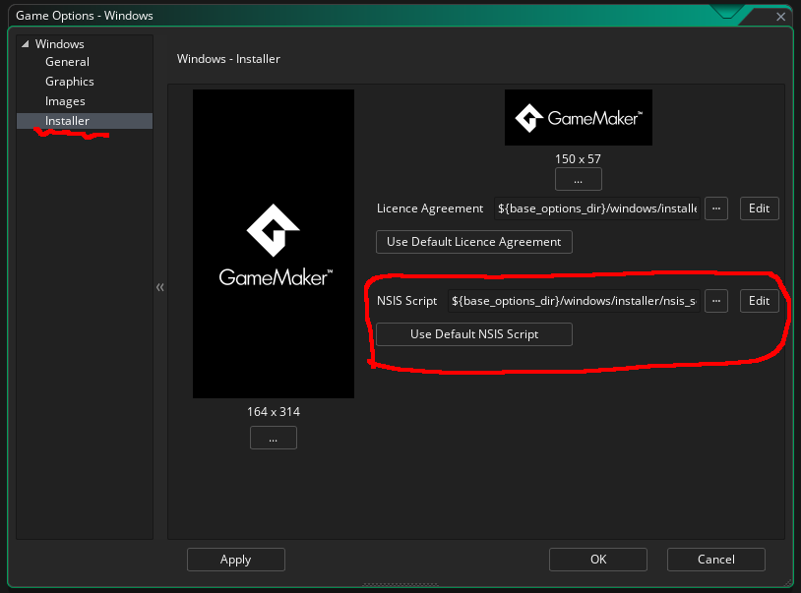The image size is (801, 593).
Task: Click the NSIS Script path field
Action: (x=574, y=301)
